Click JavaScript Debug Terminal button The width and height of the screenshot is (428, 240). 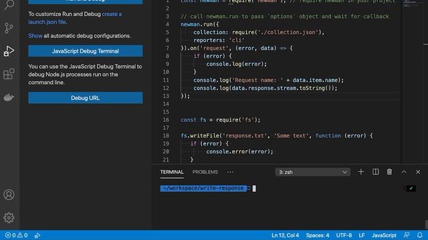(x=86, y=51)
